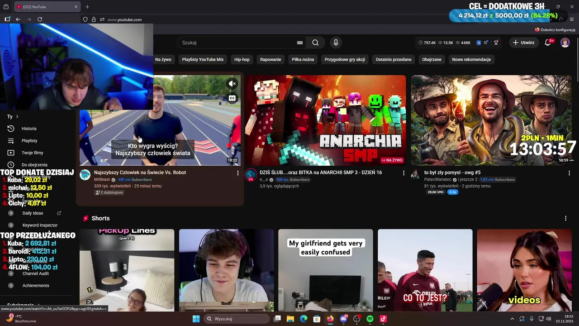Click the Utwórz create button
Viewport: 579px width, 326px height.
[x=524, y=43]
